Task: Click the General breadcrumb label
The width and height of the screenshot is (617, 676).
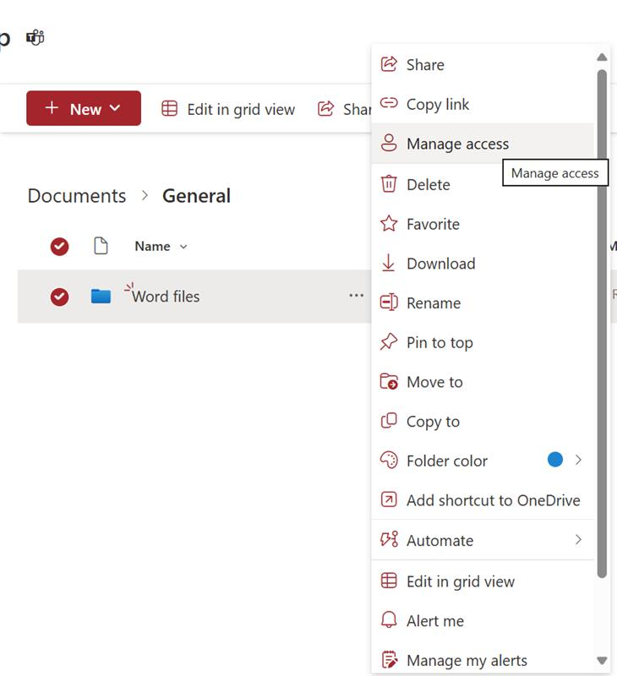Action: [x=196, y=196]
